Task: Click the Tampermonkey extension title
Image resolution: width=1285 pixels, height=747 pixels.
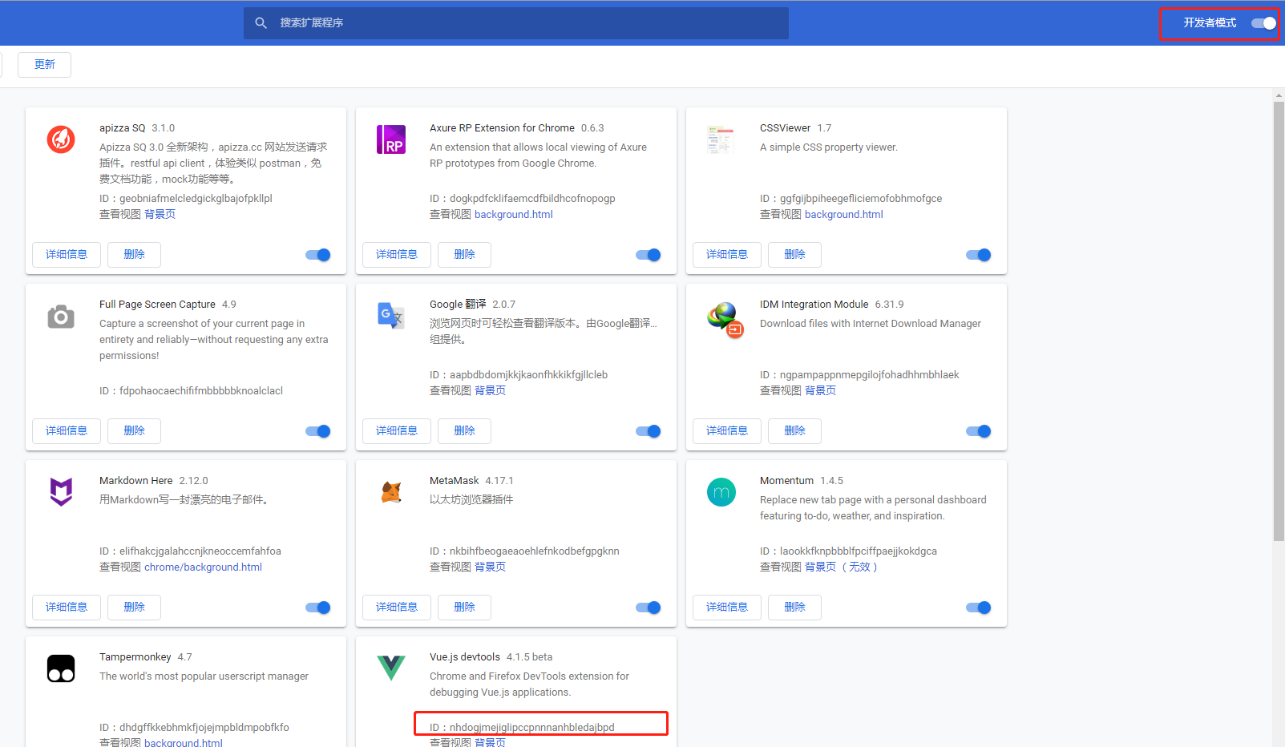Action: coord(135,657)
